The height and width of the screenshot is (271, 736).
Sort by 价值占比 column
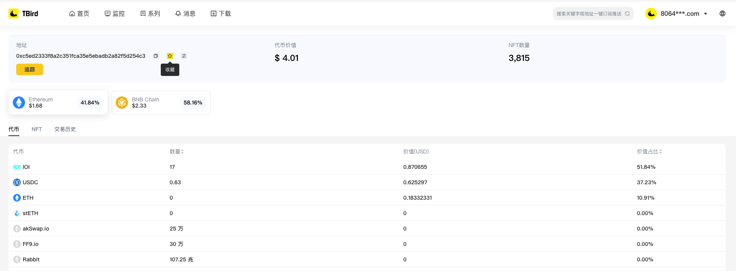tap(649, 151)
